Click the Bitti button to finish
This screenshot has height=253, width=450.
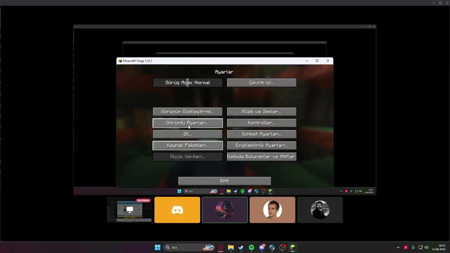tap(225, 181)
